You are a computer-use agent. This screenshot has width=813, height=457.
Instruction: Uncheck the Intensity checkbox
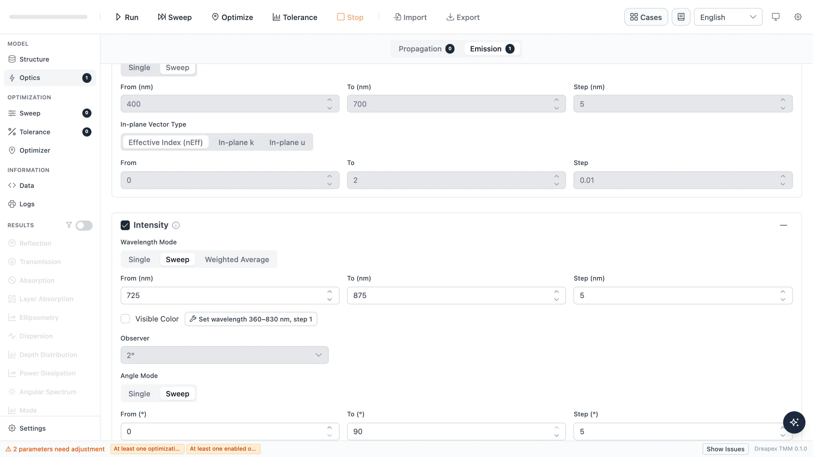[125, 225]
